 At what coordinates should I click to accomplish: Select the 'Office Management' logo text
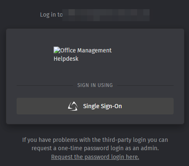click(x=86, y=50)
